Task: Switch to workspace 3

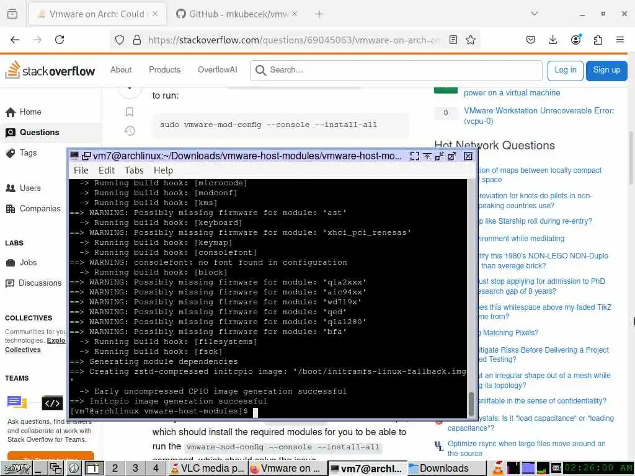Action: tap(135, 469)
